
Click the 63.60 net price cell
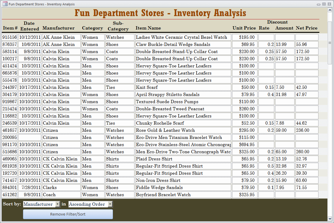(307, 180)
